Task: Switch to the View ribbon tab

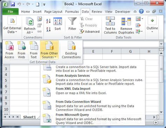Action: [x=109, y=12]
